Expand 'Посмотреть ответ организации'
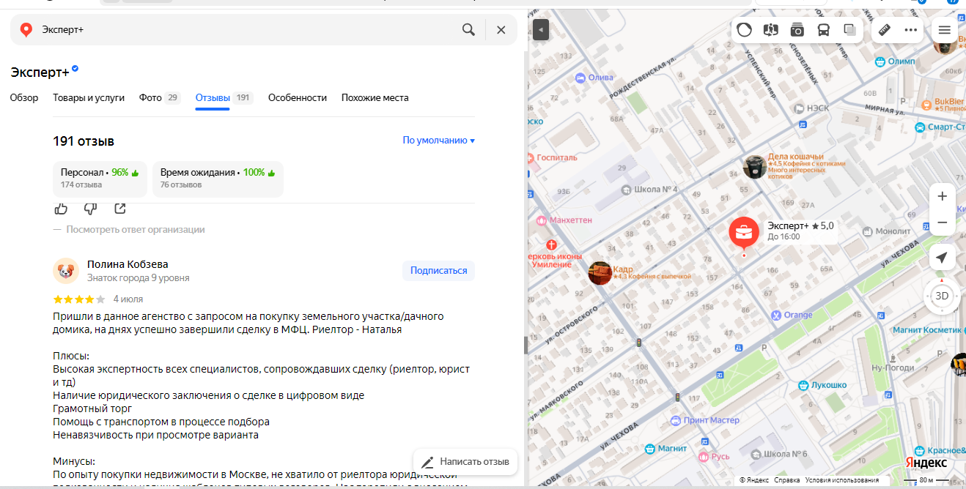Screen dimensions: 966x489 (x=135, y=229)
